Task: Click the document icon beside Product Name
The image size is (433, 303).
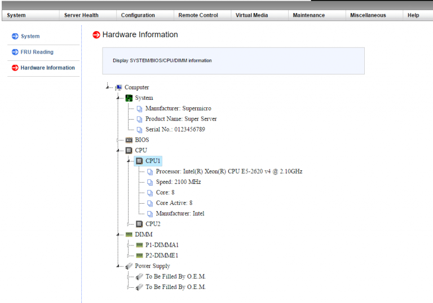Action: (139, 120)
